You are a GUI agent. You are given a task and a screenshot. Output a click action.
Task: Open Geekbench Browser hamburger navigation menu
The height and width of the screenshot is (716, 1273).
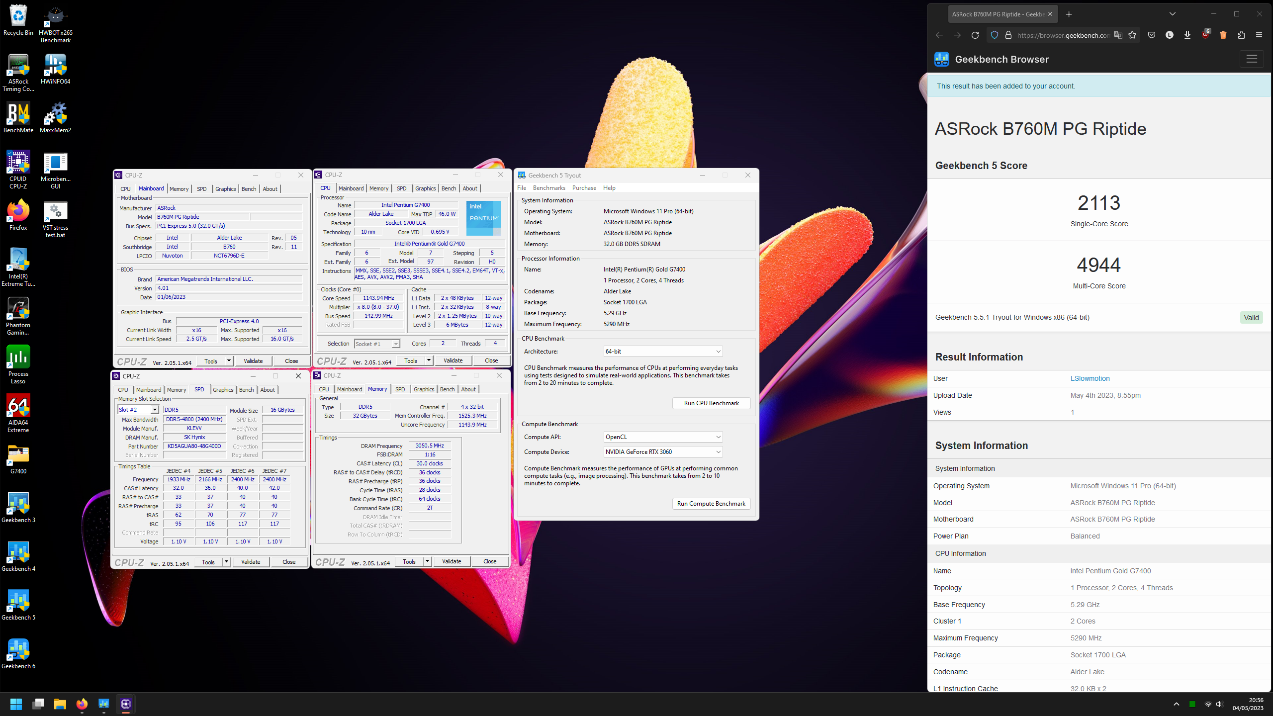pyautogui.click(x=1252, y=59)
